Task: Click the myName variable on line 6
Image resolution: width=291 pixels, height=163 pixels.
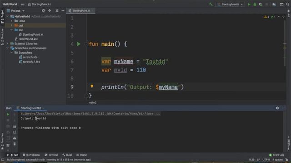Action: [123, 62]
